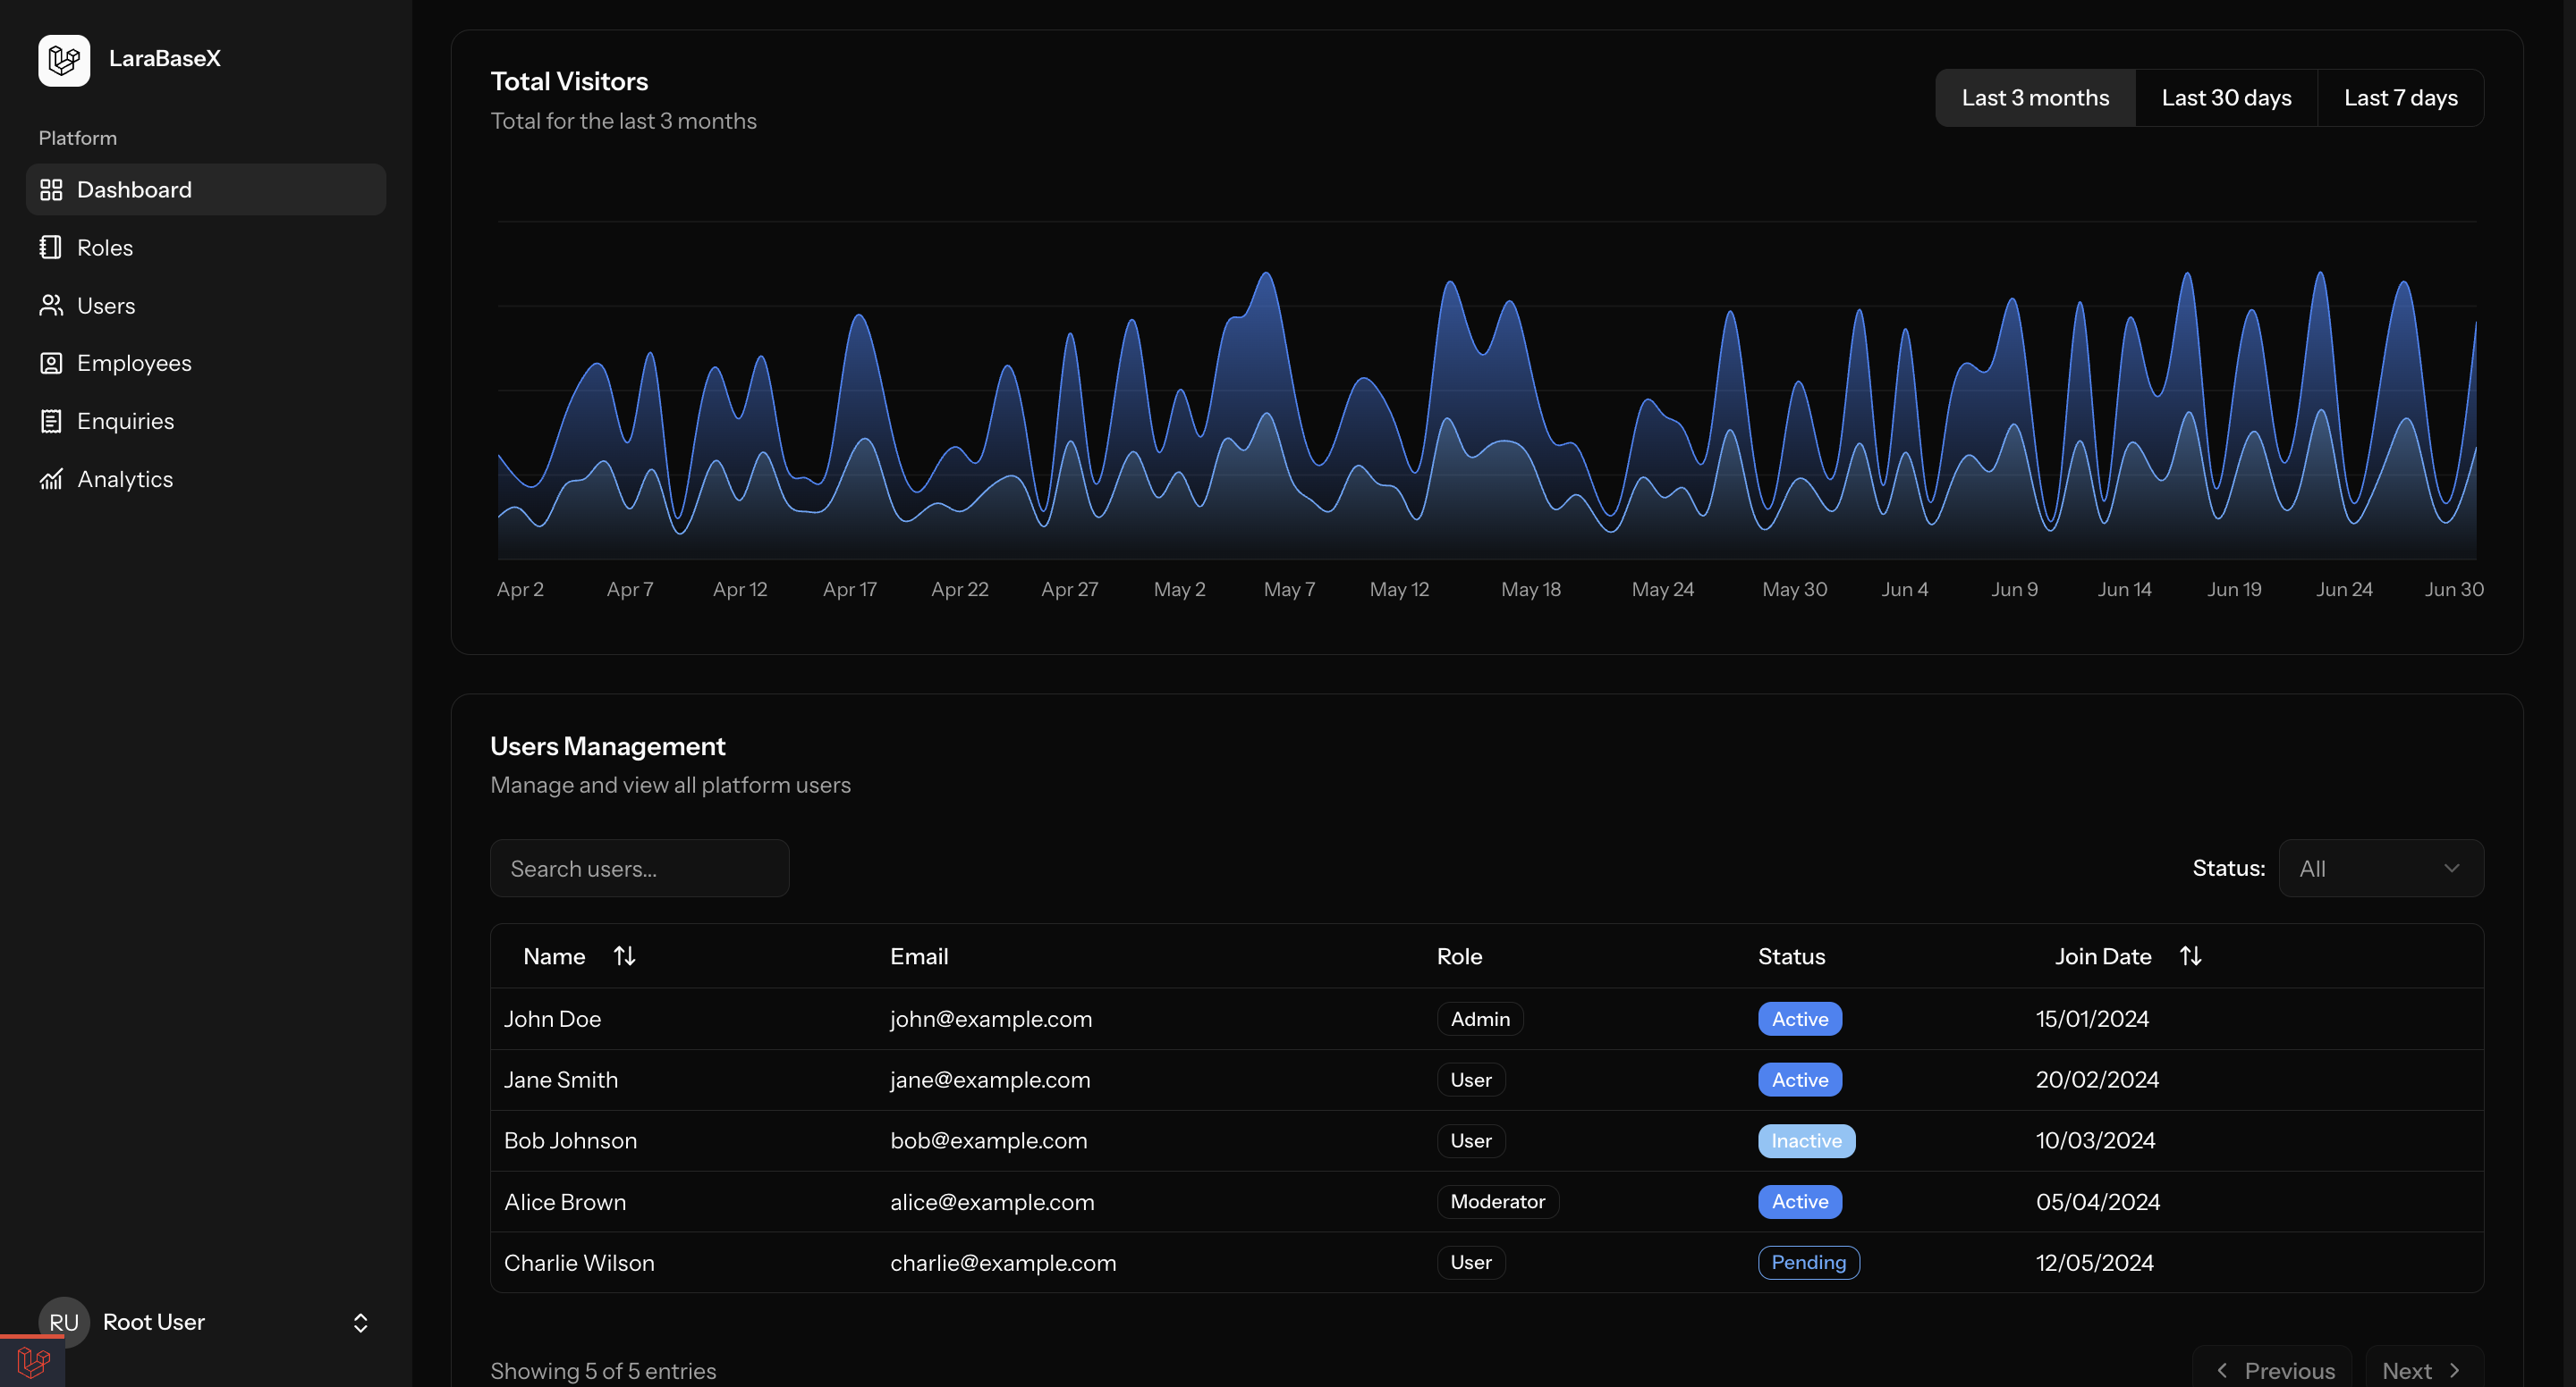Click the red Laravel debug bar icon
2576x1387 pixels.
pos(33,1361)
